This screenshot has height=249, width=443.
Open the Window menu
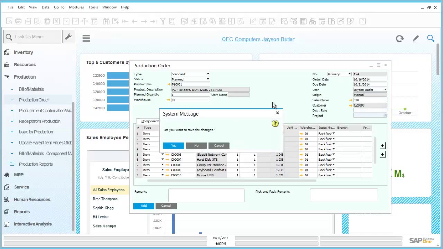click(109, 7)
